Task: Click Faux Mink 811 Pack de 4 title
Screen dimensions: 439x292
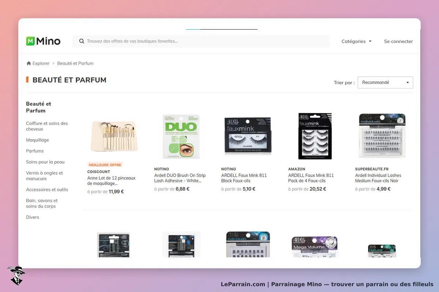Action: 311,178
